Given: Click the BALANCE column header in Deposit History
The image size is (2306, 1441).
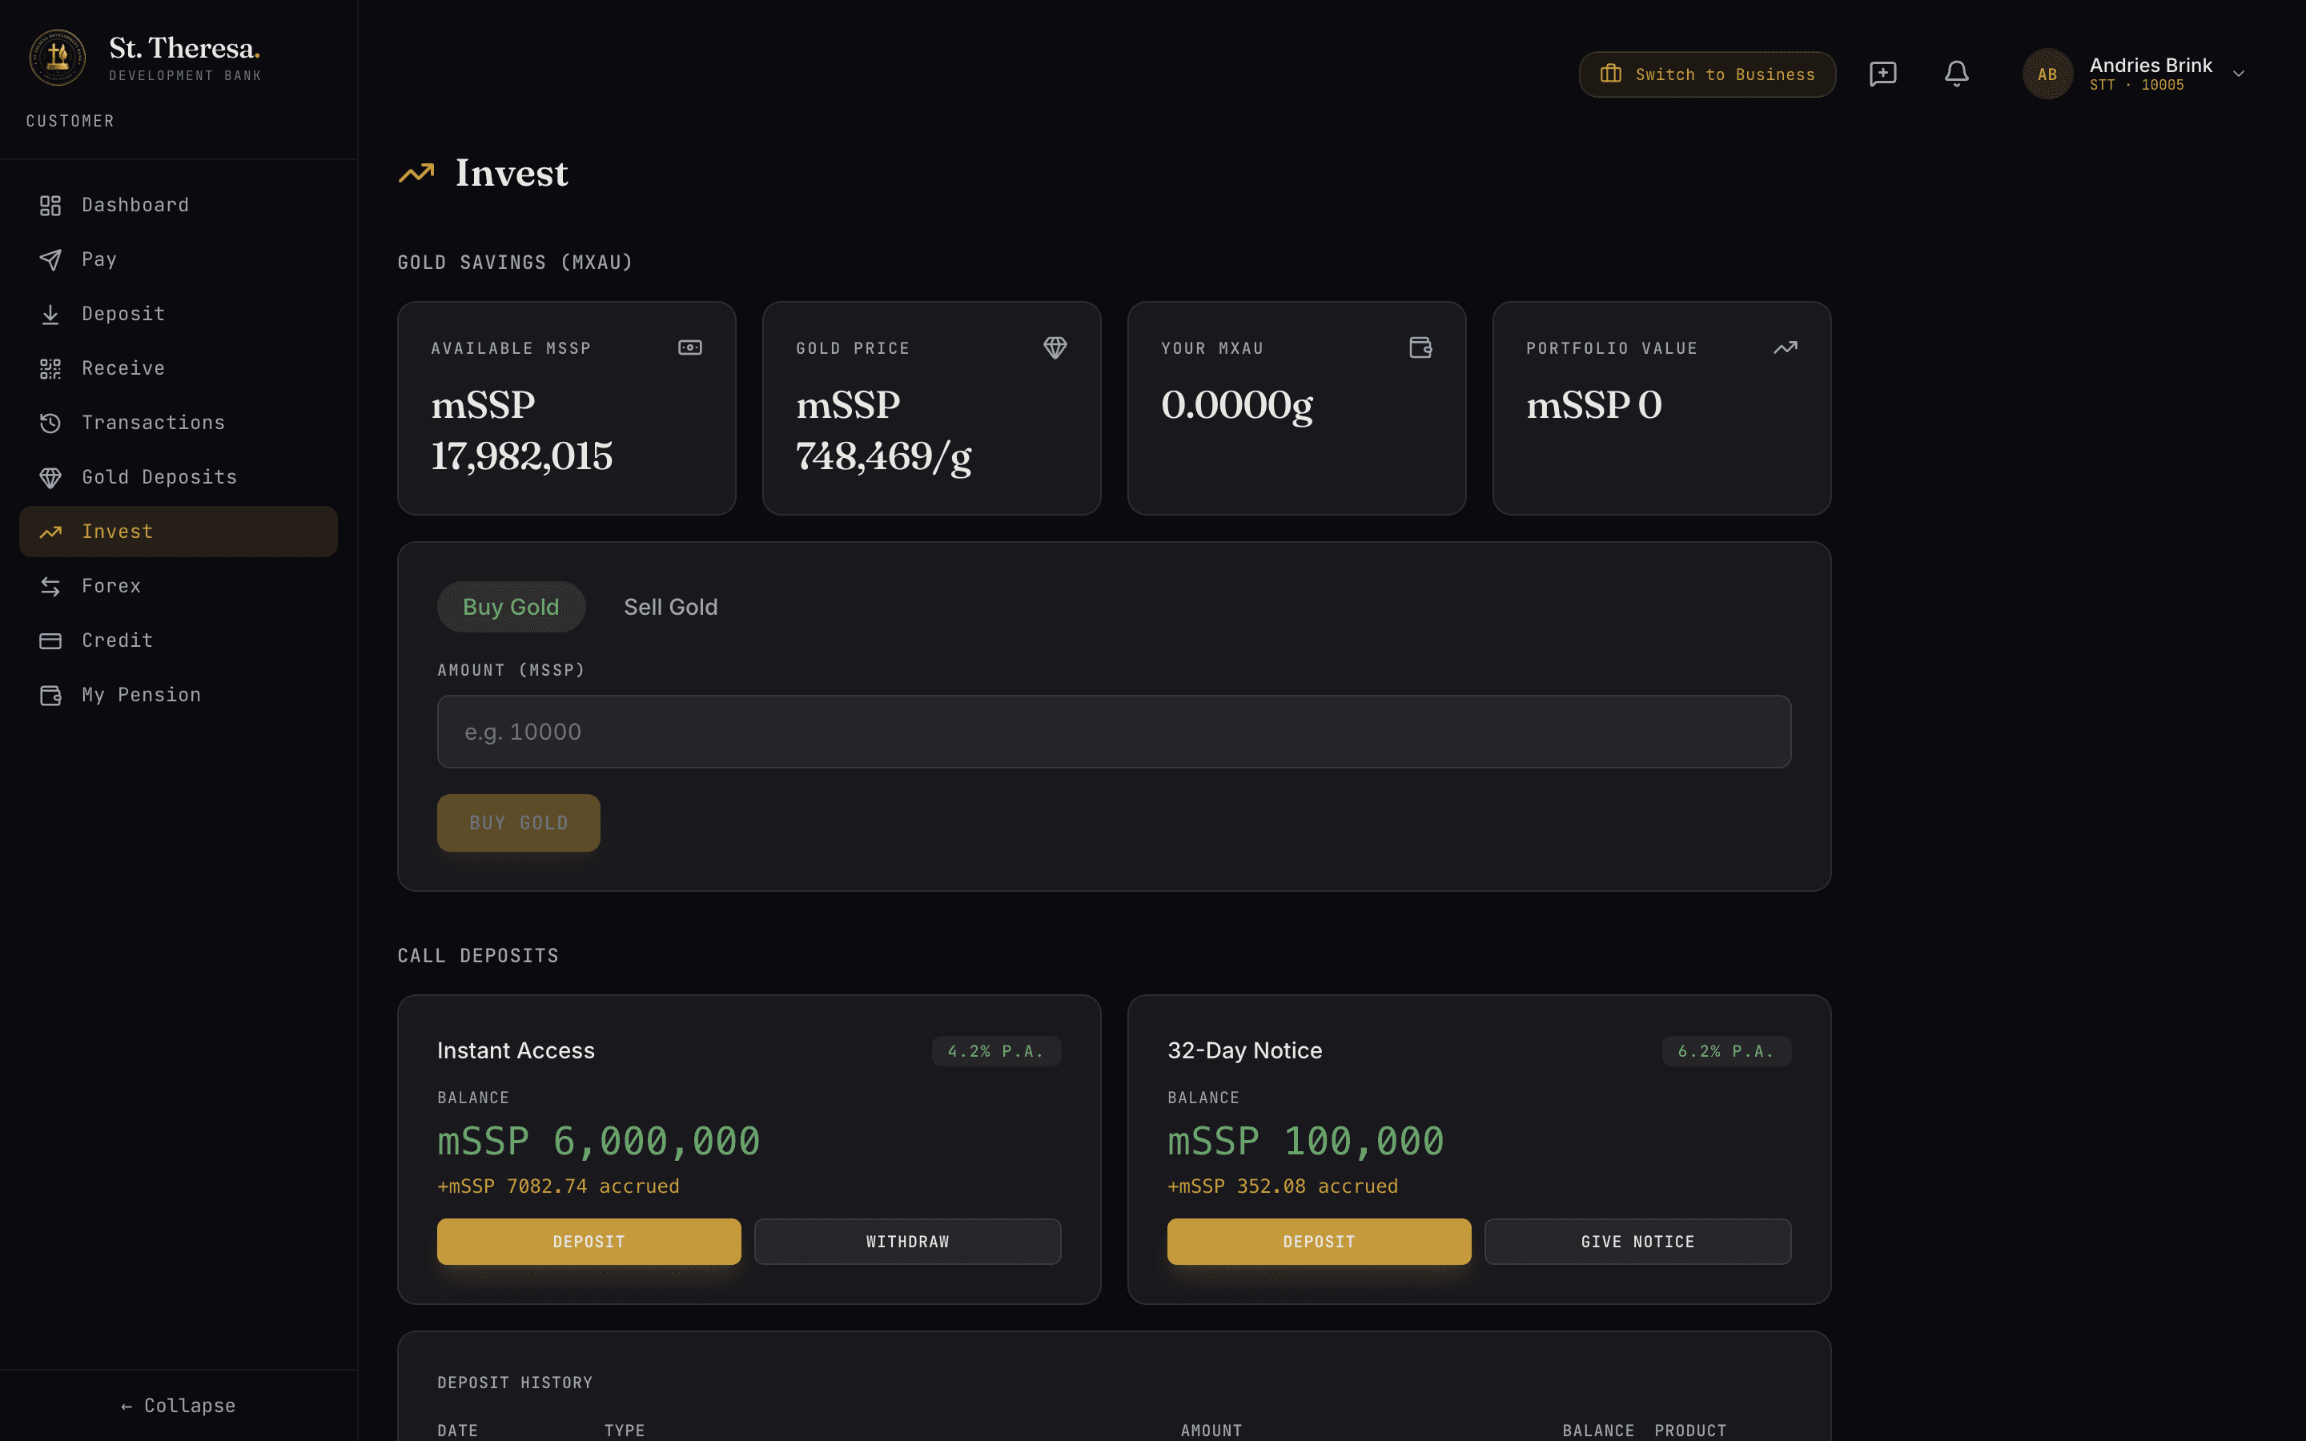Looking at the screenshot, I should tap(1598, 1431).
